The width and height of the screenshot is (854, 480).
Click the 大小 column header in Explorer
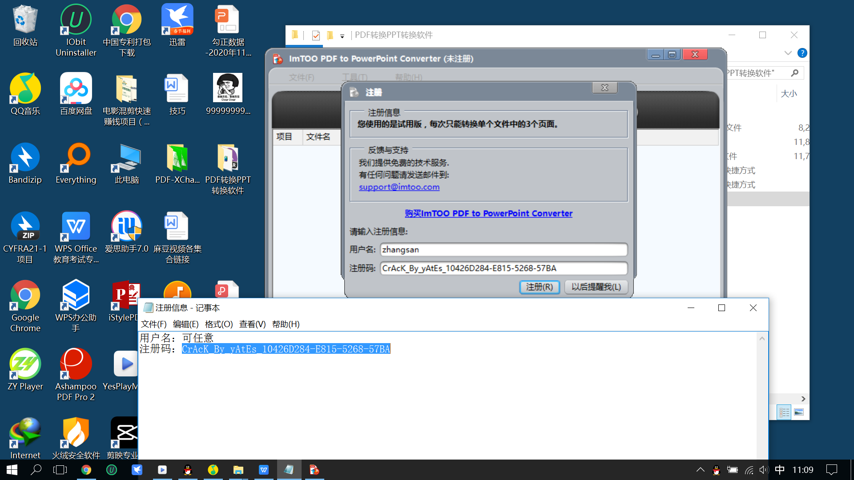[789, 93]
